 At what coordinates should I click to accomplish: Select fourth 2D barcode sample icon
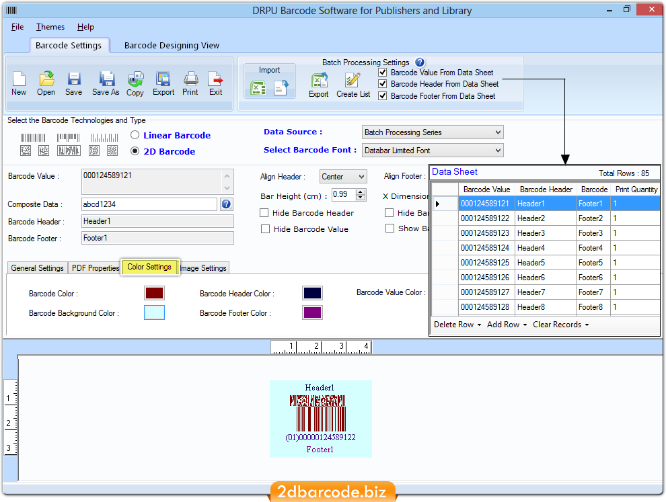click(94, 151)
